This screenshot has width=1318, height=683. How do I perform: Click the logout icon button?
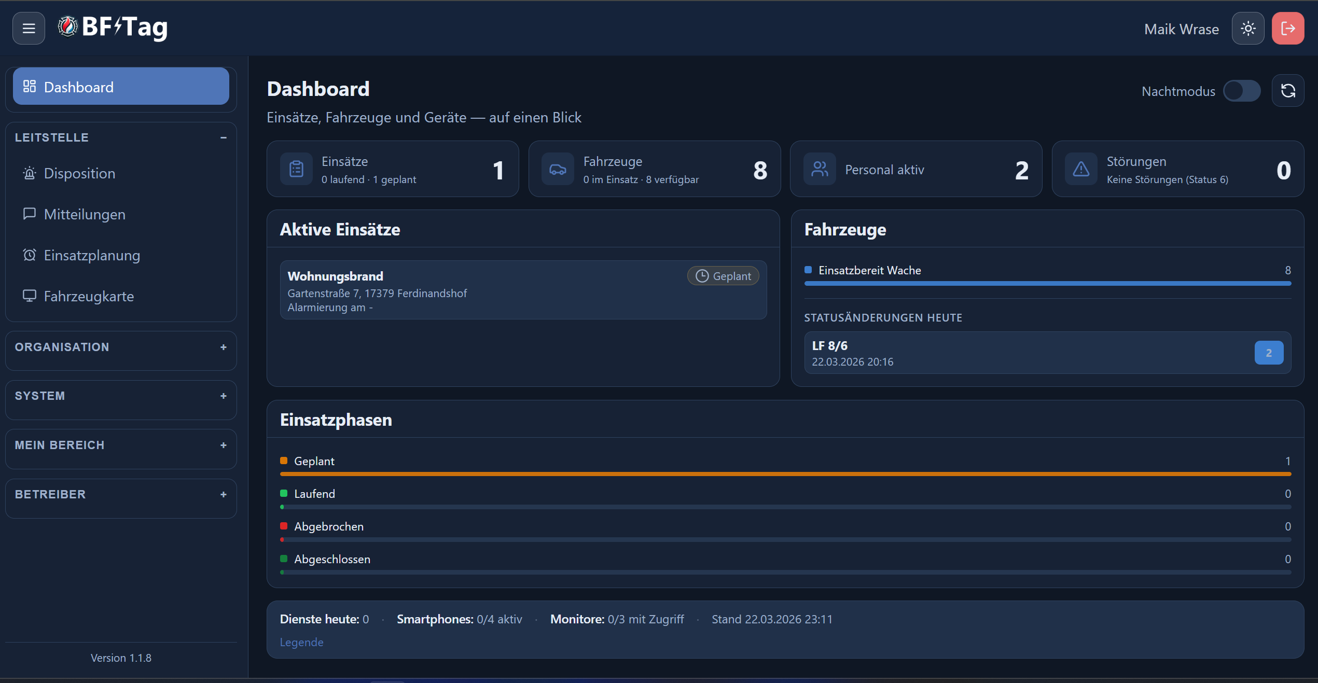(x=1287, y=28)
